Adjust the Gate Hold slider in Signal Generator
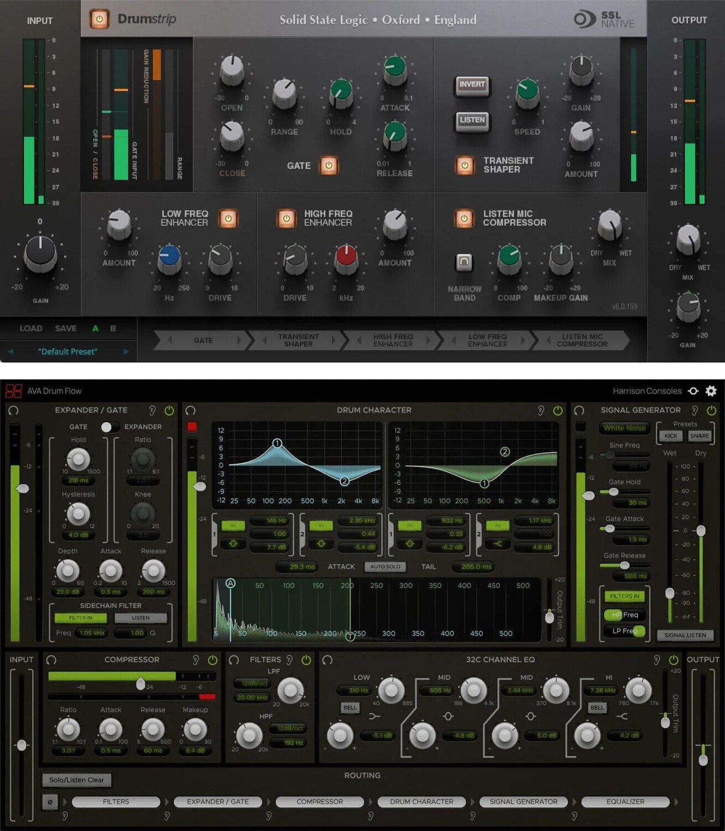Image resolution: width=725 pixels, height=831 pixels. pyautogui.click(x=614, y=492)
